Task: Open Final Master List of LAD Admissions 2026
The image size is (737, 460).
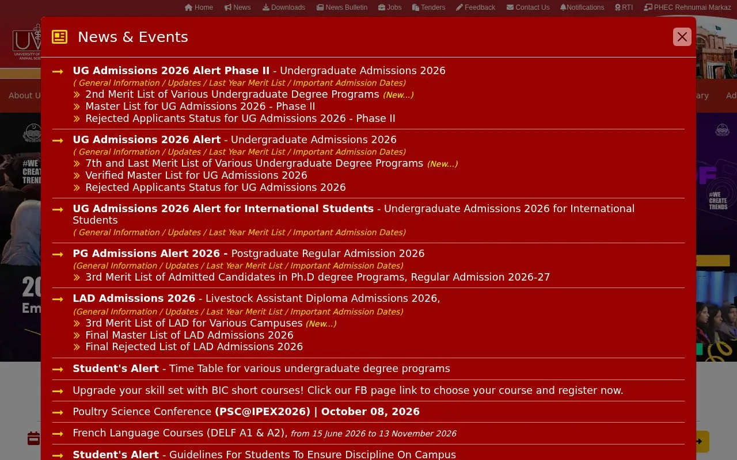Action: click(x=189, y=335)
